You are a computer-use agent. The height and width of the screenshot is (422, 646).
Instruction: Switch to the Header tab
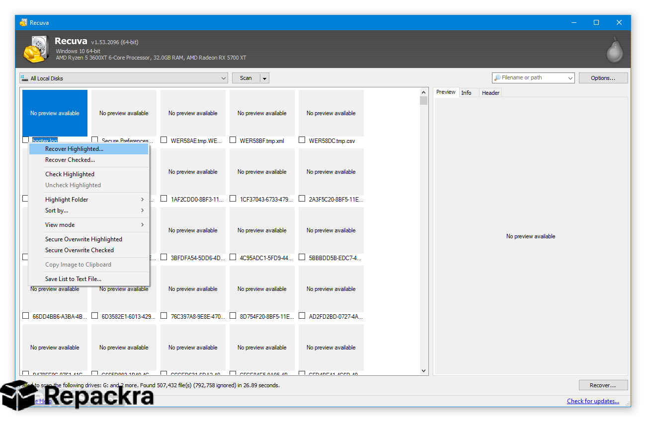[x=490, y=93]
